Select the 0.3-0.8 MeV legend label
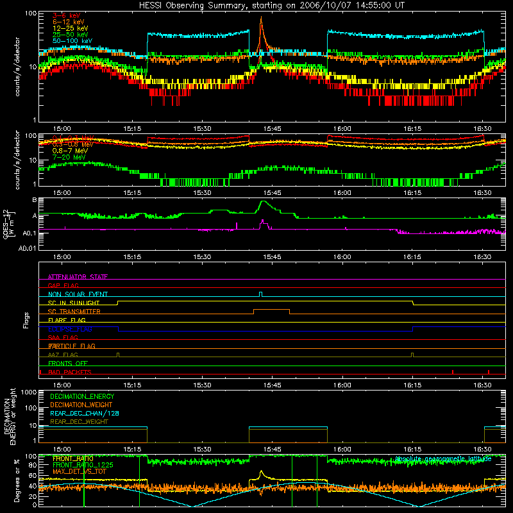The width and height of the screenshot is (513, 513). pos(72,144)
